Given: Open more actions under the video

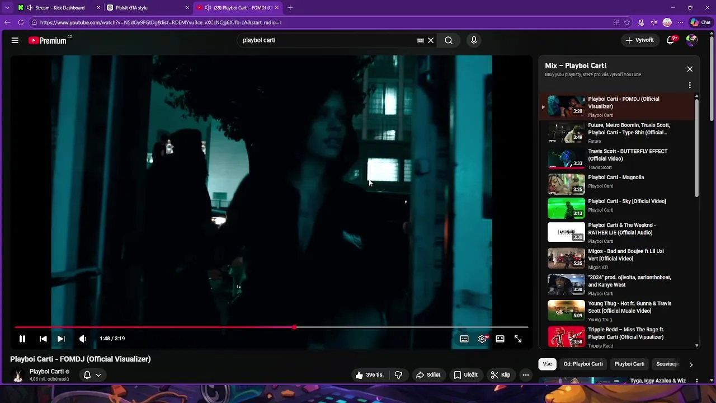Looking at the screenshot, I should click(x=526, y=375).
